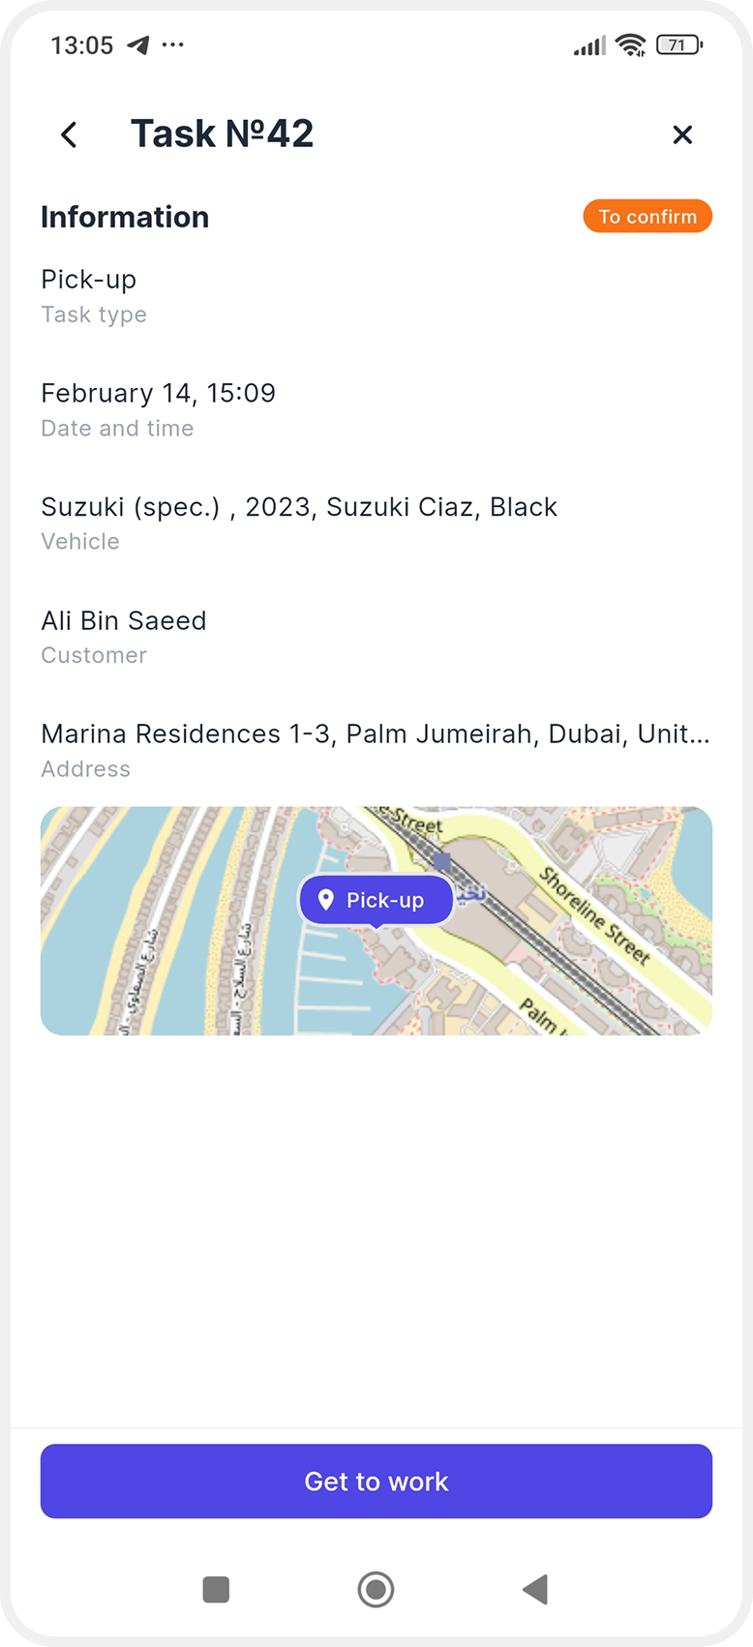The image size is (753, 1647).
Task: Tap the Pick-up marker label on map
Action: (385, 901)
